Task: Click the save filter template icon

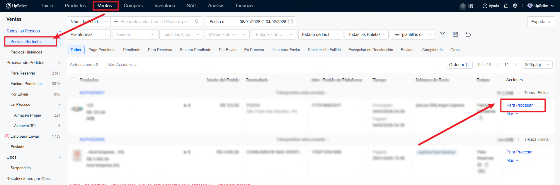Action: (455, 34)
